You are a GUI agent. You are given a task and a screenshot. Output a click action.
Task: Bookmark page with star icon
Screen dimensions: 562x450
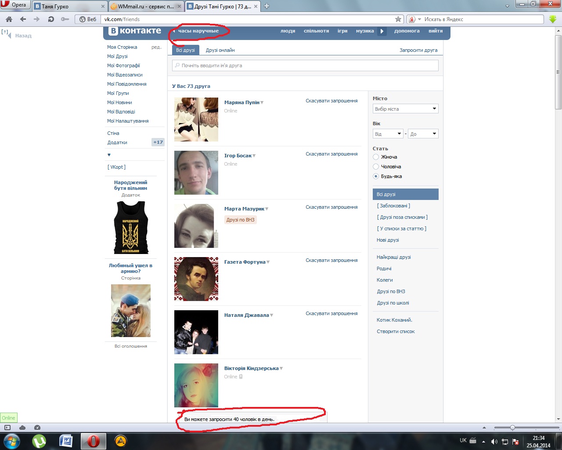(398, 19)
